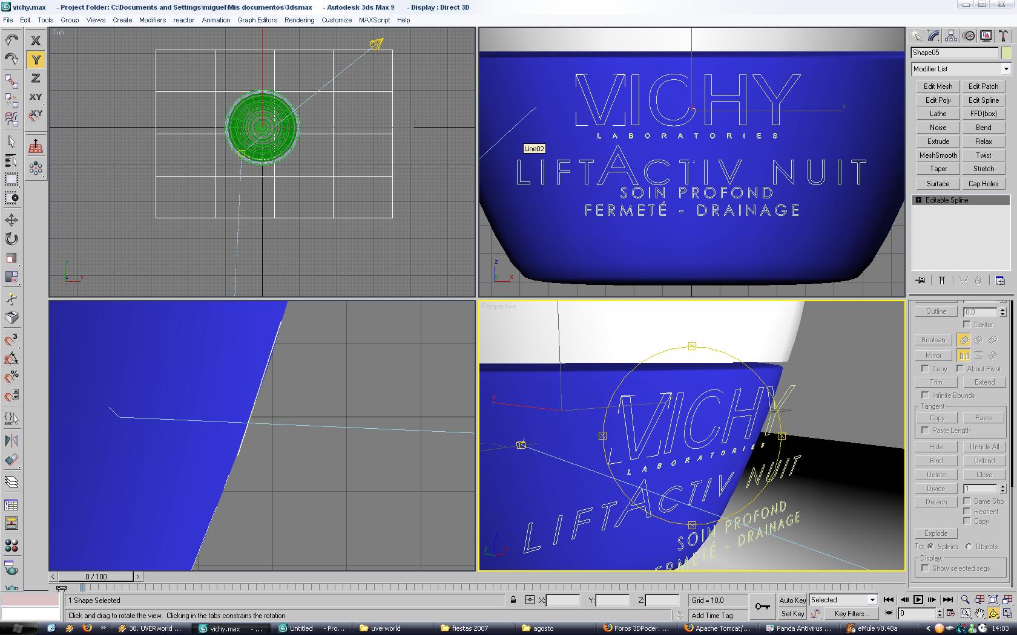Open the Selected key filter dropdown

843,600
